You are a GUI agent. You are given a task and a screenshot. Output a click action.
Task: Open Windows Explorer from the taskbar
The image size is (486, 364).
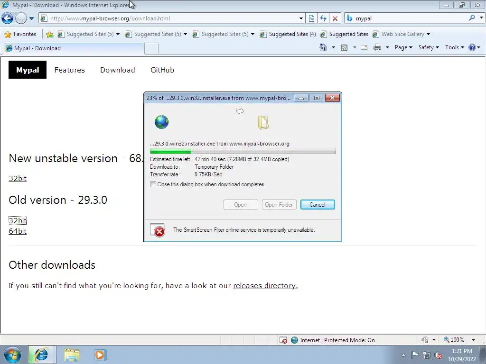coord(72,355)
